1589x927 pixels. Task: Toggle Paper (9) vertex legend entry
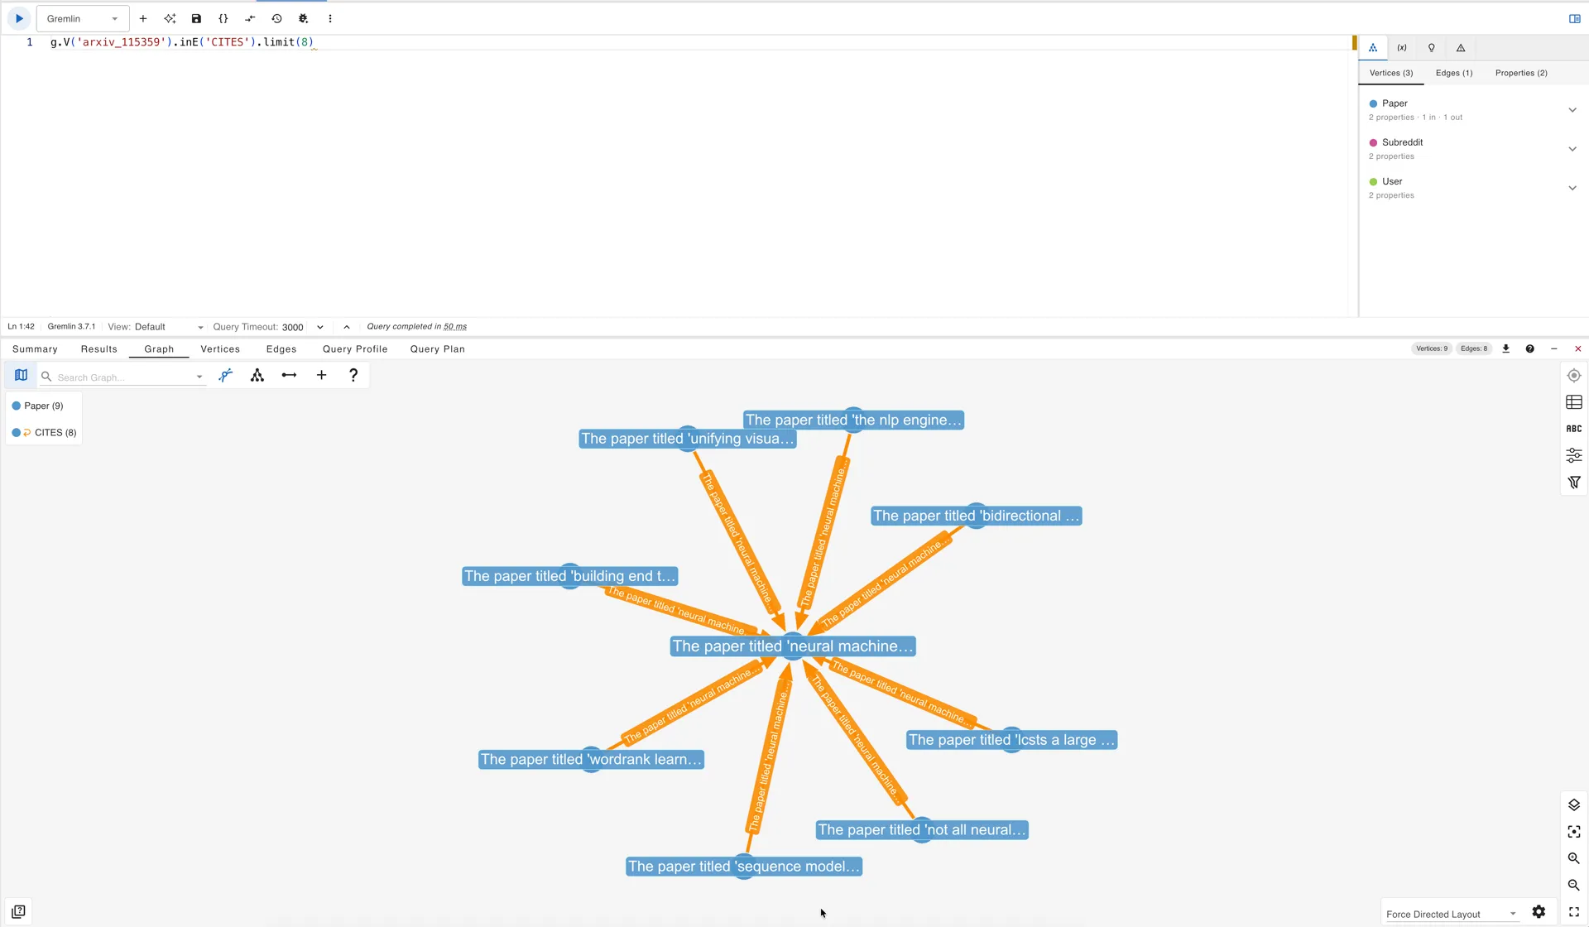38,406
